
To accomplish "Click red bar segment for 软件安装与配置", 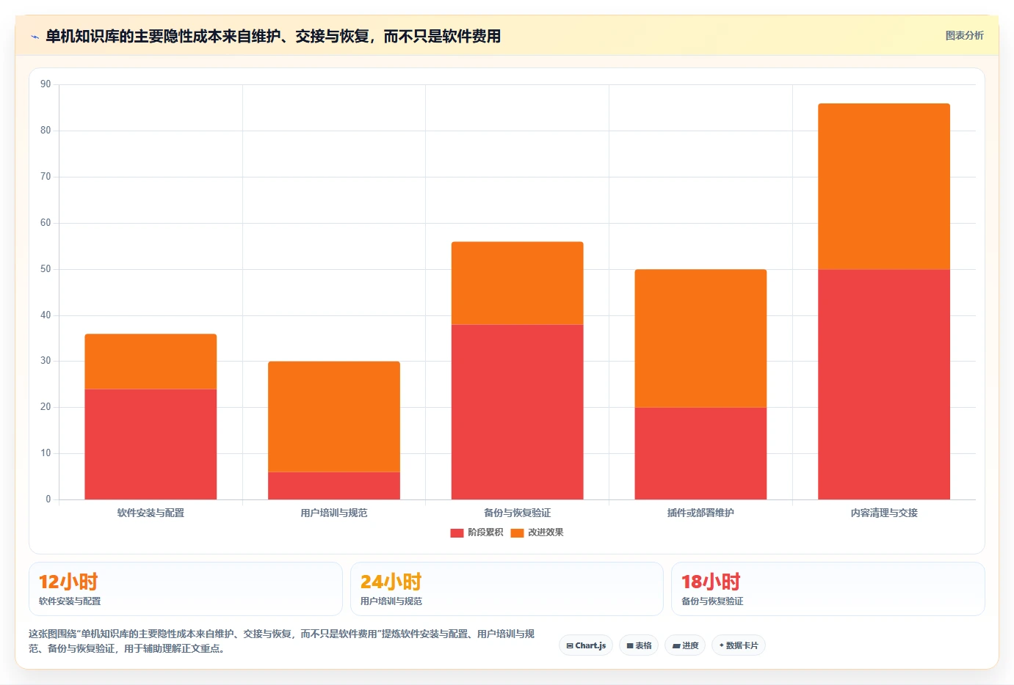I will [151, 444].
